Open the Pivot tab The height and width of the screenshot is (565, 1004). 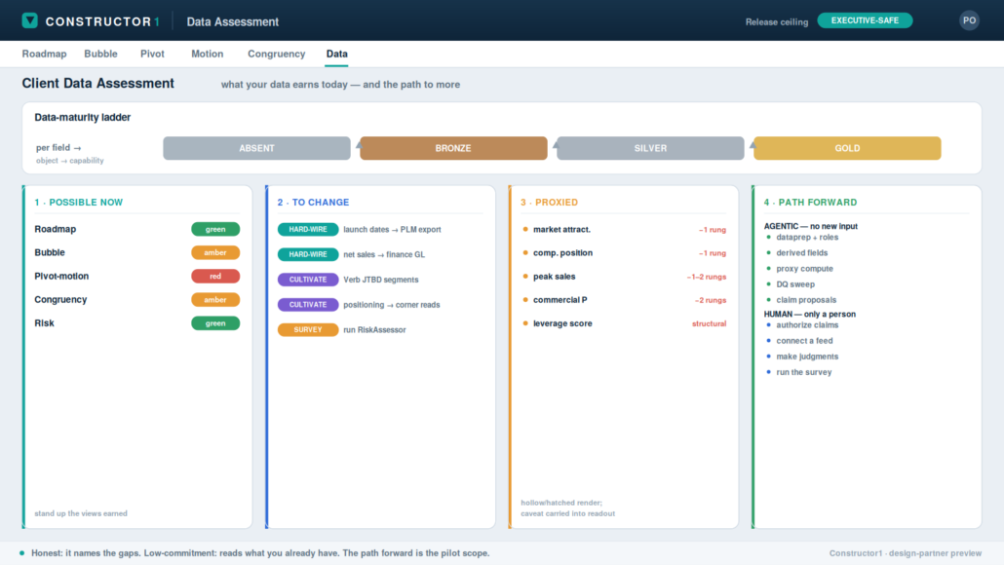click(x=152, y=54)
